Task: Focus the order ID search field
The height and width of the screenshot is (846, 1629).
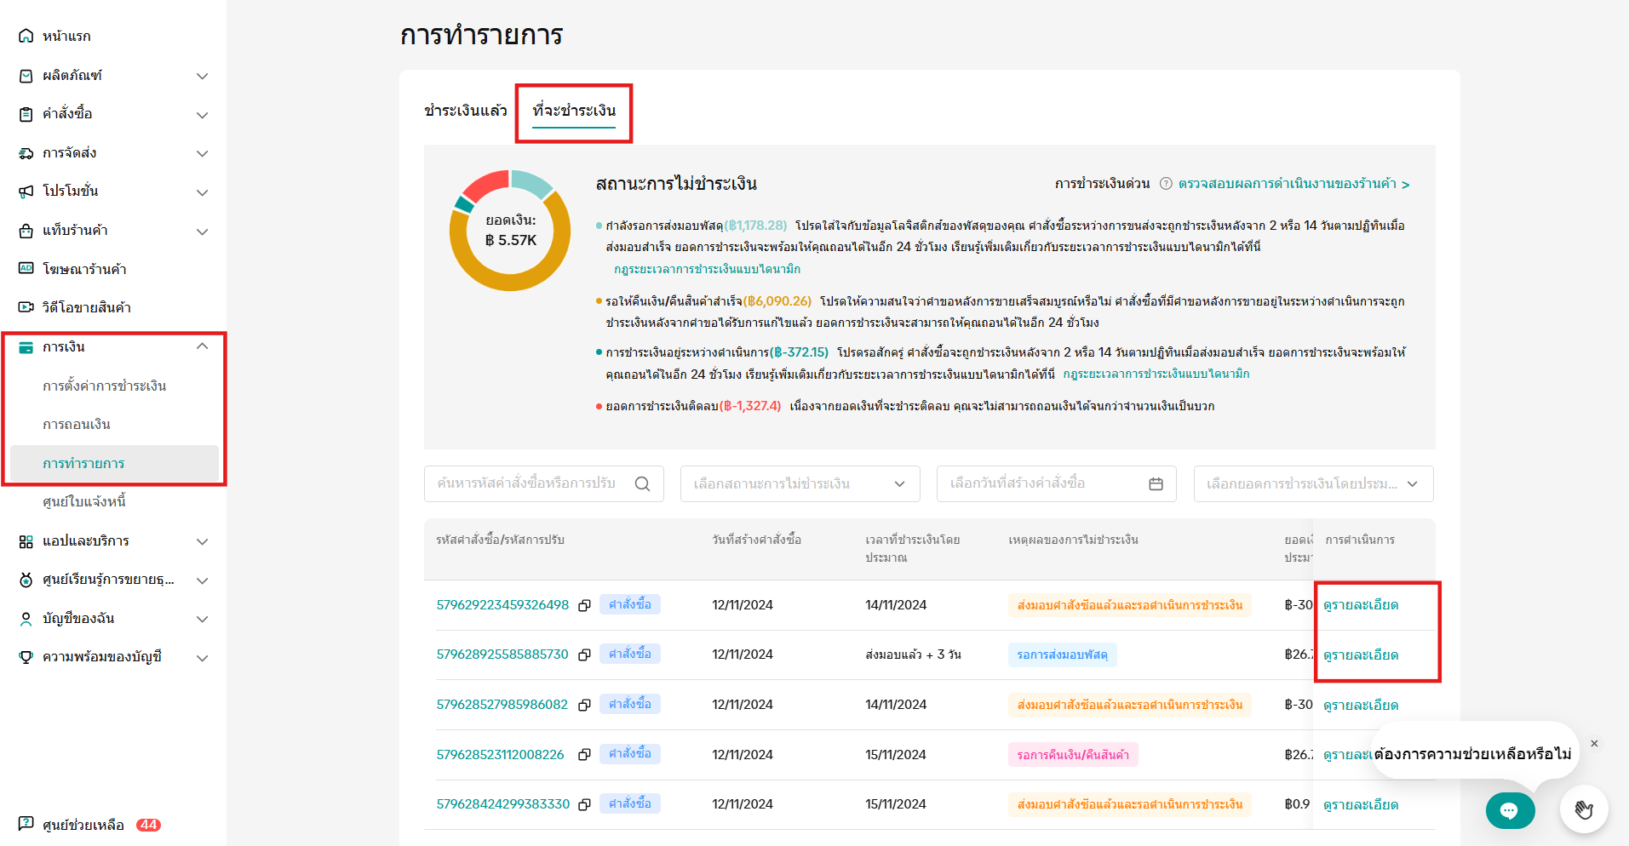Action: click(528, 483)
